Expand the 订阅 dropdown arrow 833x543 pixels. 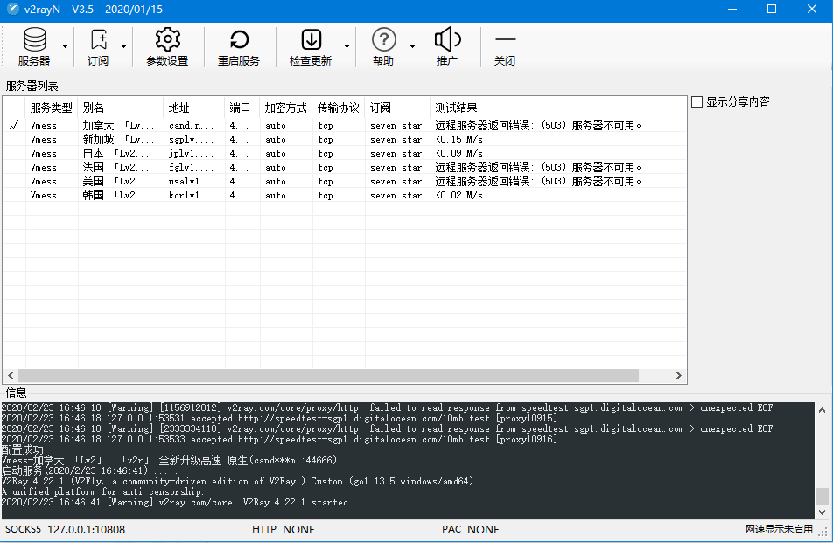(123, 46)
